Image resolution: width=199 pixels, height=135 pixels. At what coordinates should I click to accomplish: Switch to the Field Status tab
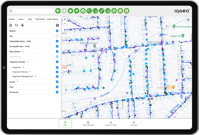pyautogui.click(x=40, y=19)
